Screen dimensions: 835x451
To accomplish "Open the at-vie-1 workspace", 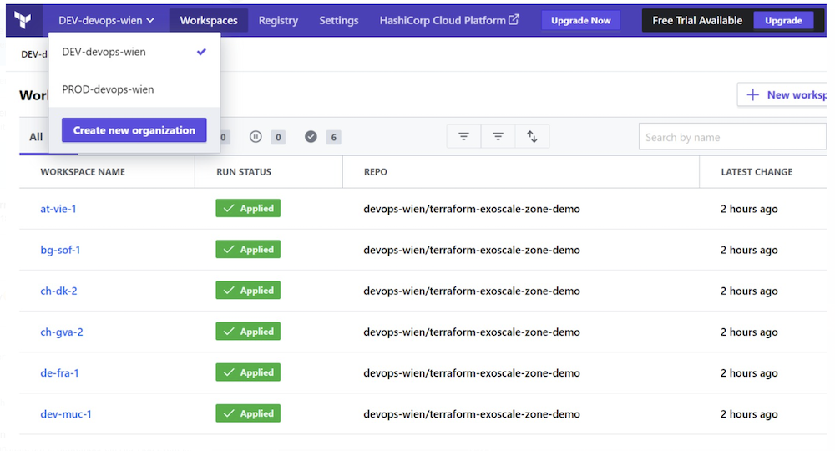I will [x=58, y=209].
